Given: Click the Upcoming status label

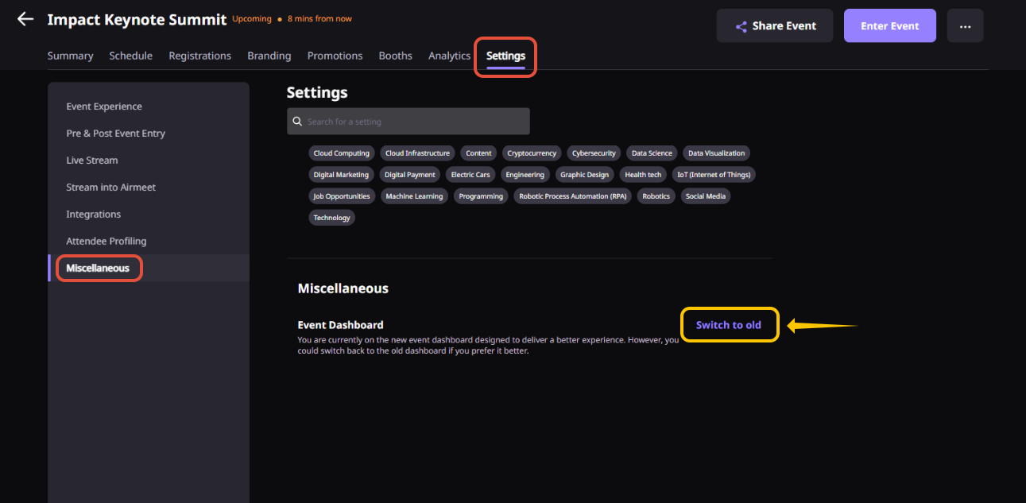Looking at the screenshot, I should pos(252,19).
